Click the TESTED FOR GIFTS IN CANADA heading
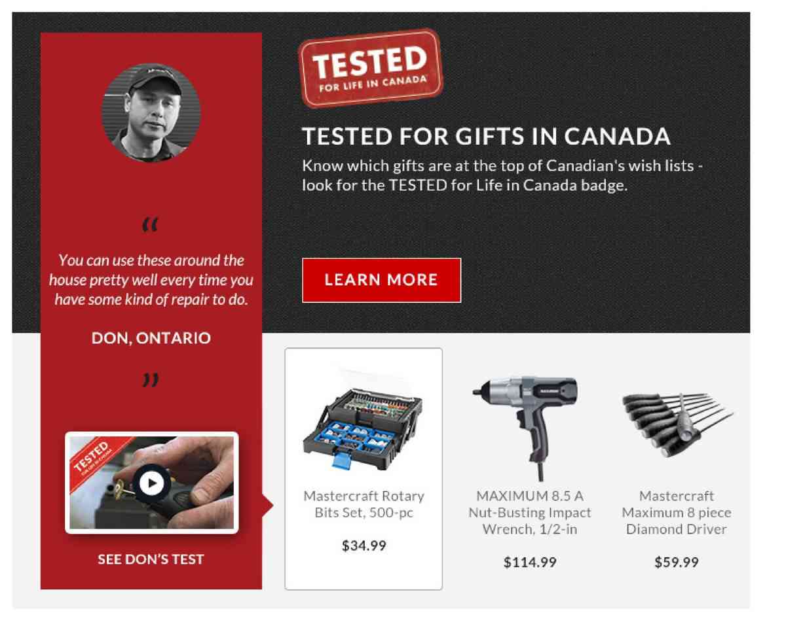This screenshot has width=786, height=622. tap(486, 136)
